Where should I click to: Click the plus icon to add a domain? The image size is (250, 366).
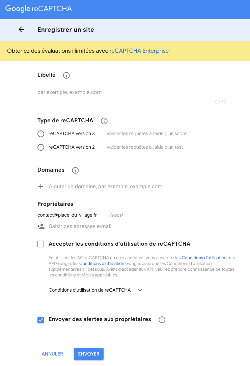click(41, 187)
